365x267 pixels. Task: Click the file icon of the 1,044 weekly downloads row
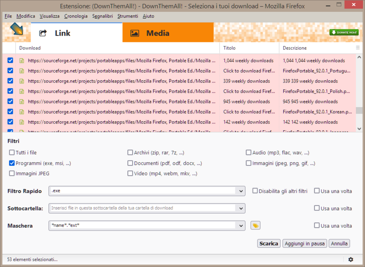(x=21, y=61)
